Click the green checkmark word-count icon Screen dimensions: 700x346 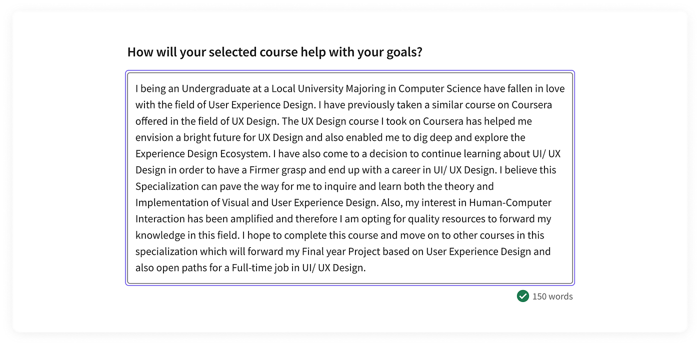[523, 296]
